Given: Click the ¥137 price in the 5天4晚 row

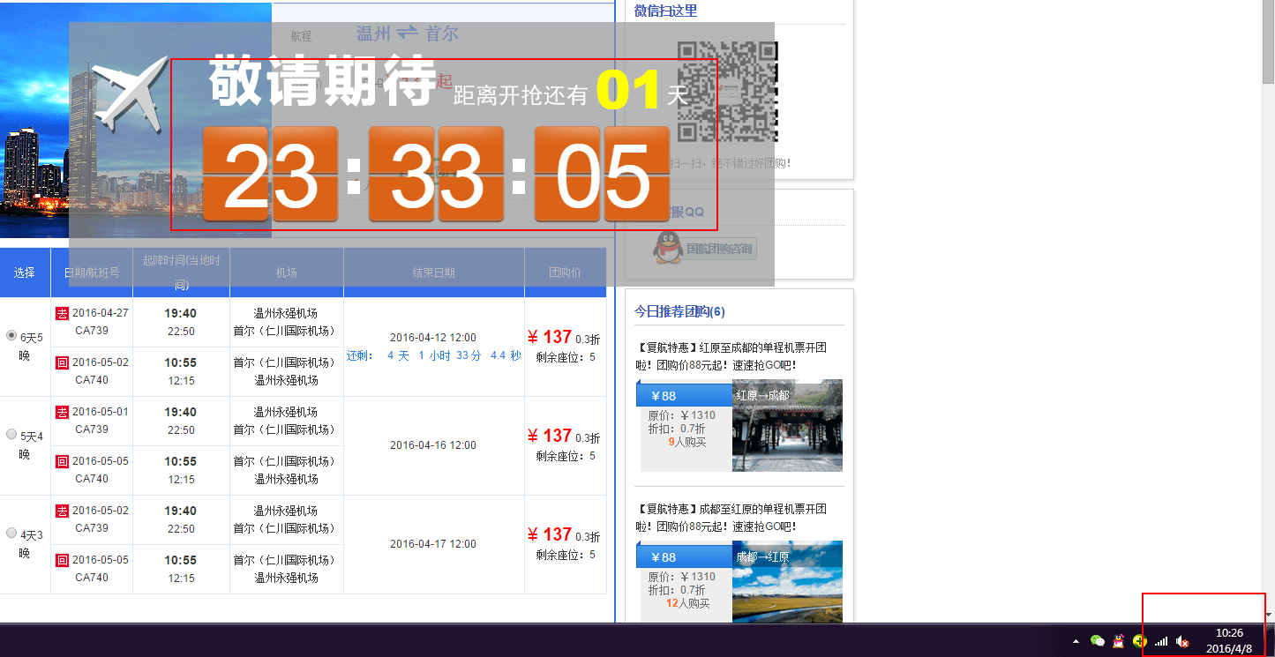Looking at the screenshot, I should pos(550,436).
